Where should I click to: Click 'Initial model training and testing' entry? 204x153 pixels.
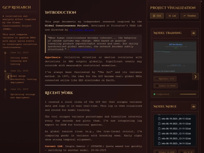(19, 61)
